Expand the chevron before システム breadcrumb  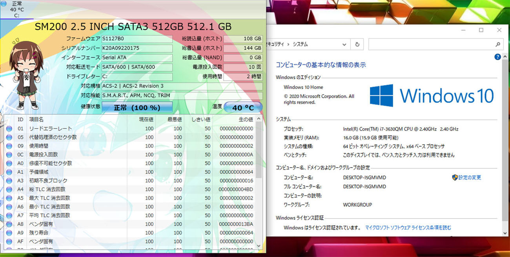click(x=288, y=45)
